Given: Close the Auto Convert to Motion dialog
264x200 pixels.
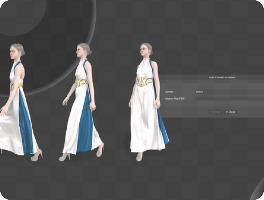Looking at the screenshot, I should click(x=230, y=112).
